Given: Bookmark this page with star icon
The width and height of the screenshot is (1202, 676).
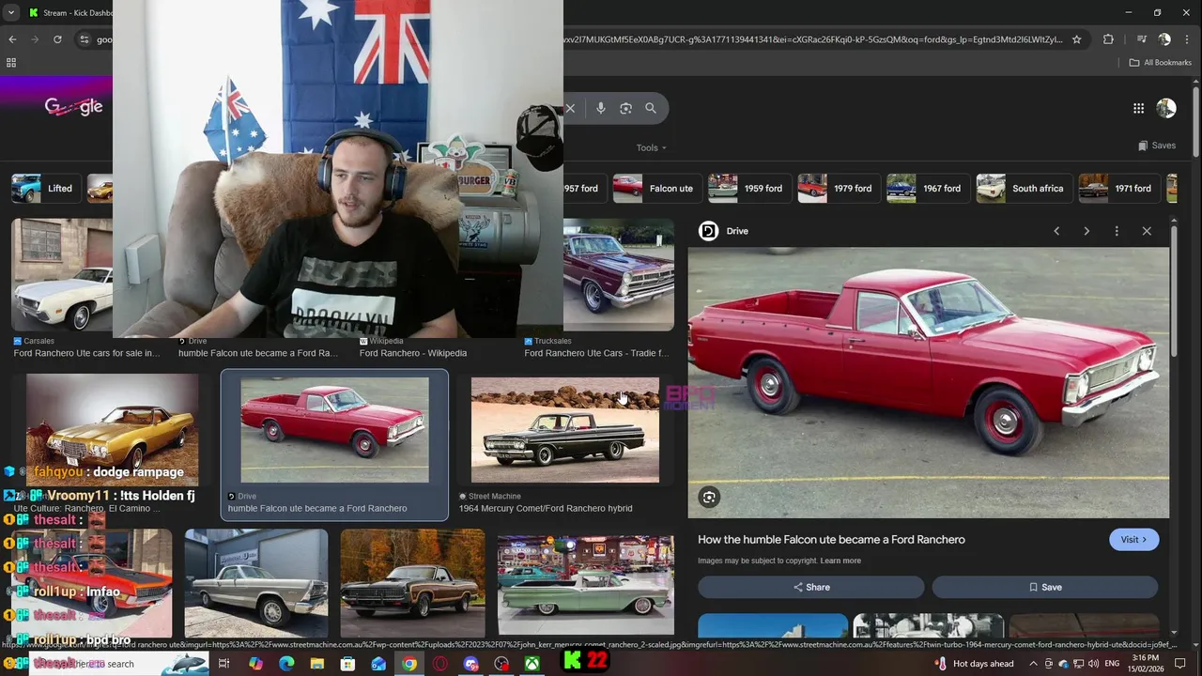Looking at the screenshot, I should pos(1077,39).
